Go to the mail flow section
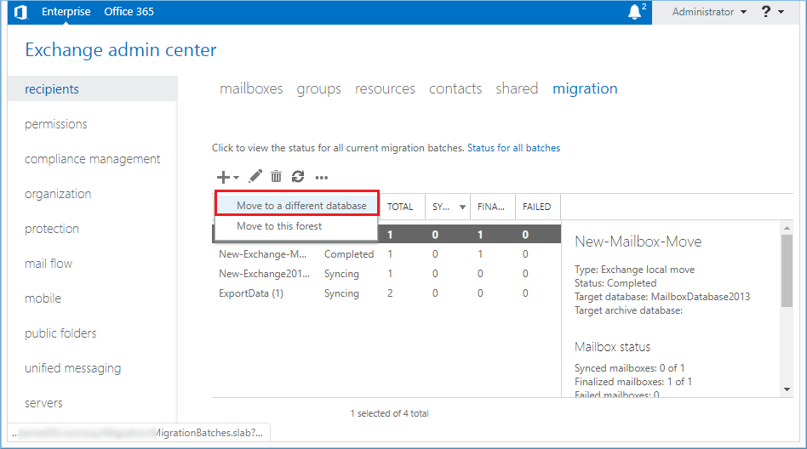Screen dimensions: 807x449 [x=49, y=264]
